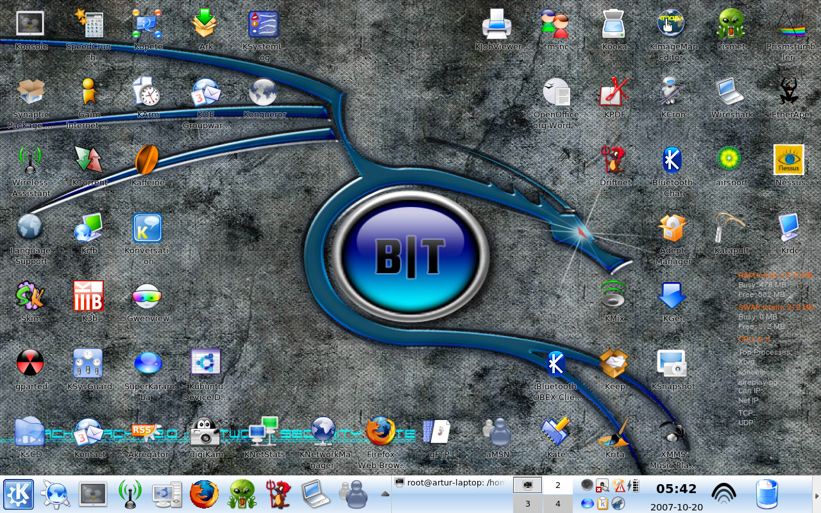821x513 pixels.
Task: Launch KTorrent desktop icon
Action: point(89,160)
